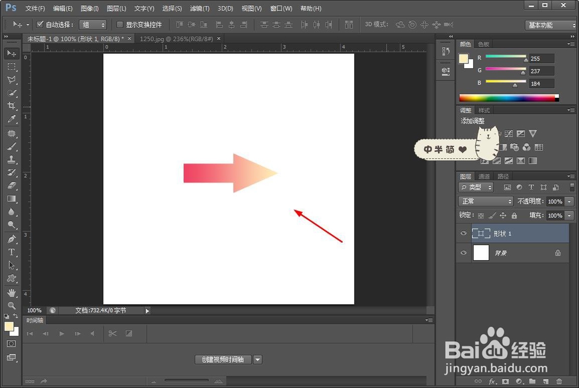Hide the 形状 1 layer
This screenshot has height=388, width=579.
(463, 234)
